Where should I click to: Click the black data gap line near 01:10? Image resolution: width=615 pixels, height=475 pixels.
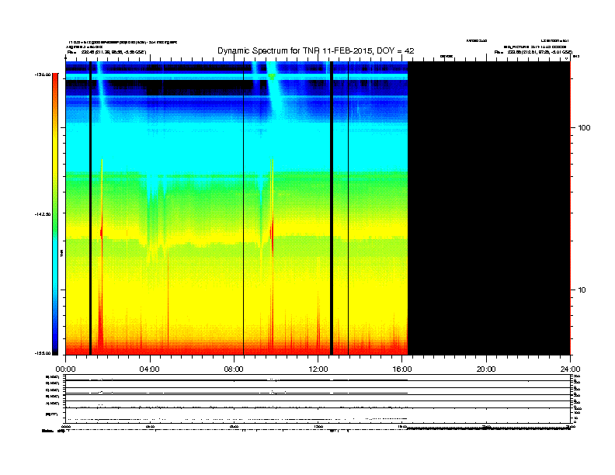90,208
